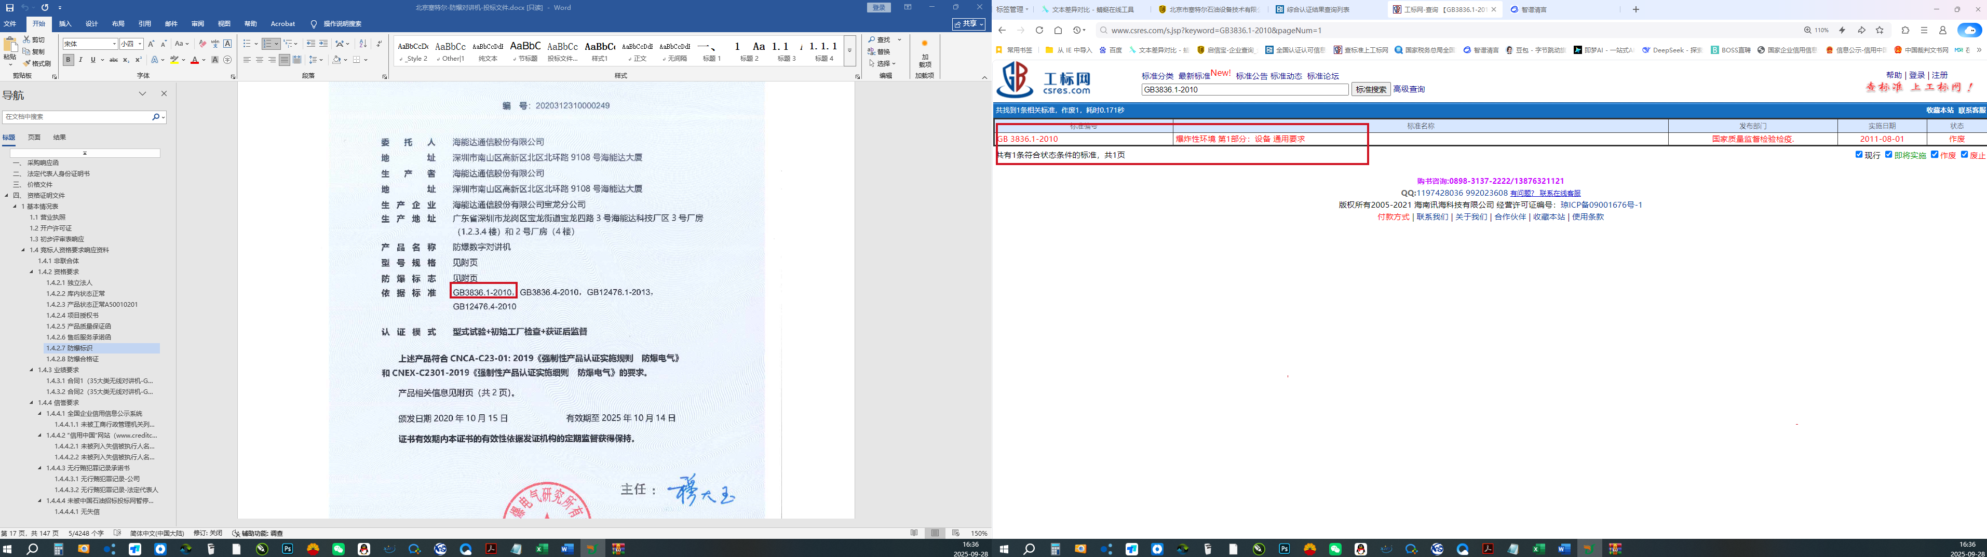Go back in the browser
This screenshot has width=1987, height=557.
(x=1002, y=30)
